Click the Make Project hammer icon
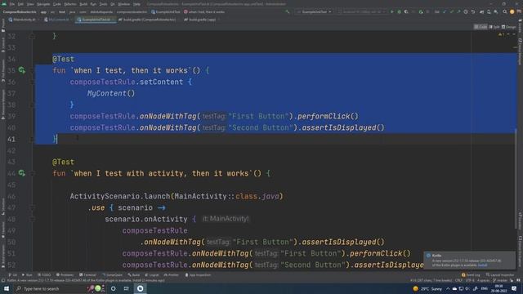 288,11
